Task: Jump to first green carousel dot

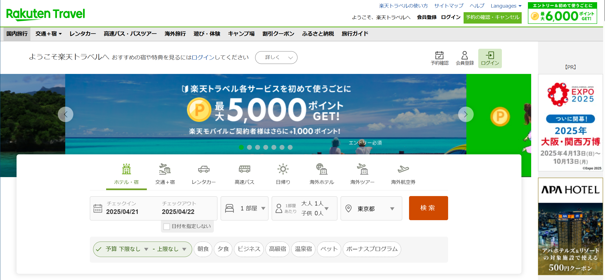Action: 241,147
